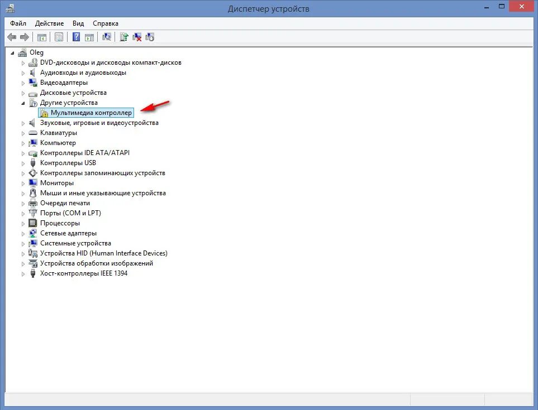538x410 pixels.
Task: Click the blue Help question mark icon
Action: tap(76, 37)
